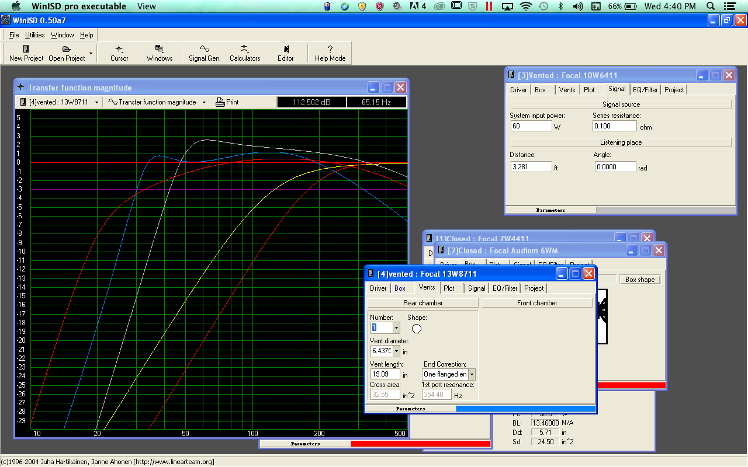Switch to Box tab in Focal 10W6411 window

(541, 90)
